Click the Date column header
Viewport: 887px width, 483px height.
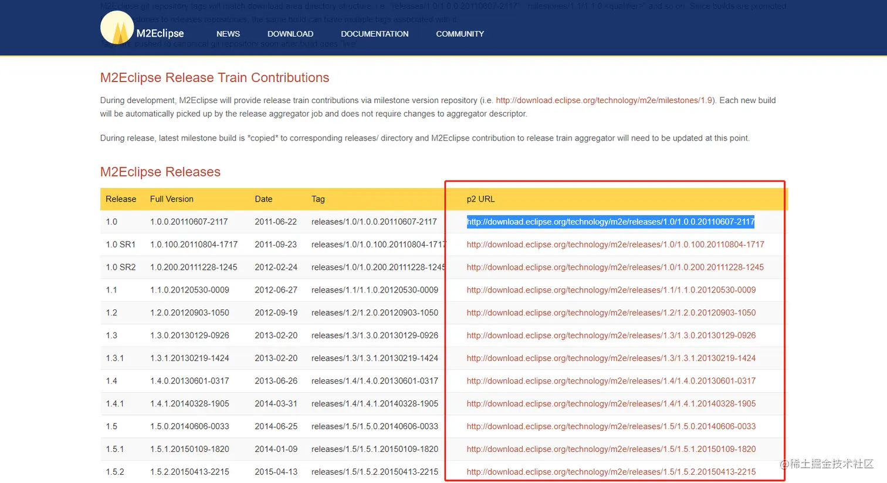point(263,199)
